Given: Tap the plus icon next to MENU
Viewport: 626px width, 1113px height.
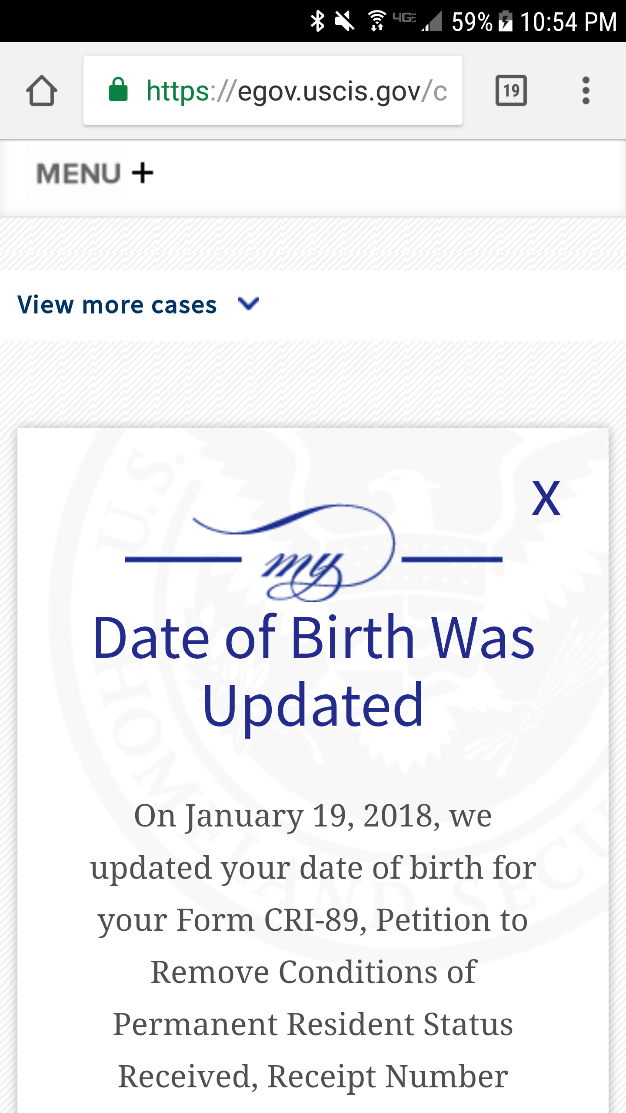Looking at the screenshot, I should 143,173.
